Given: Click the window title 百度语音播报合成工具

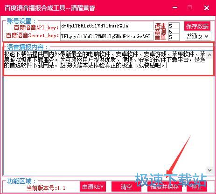Looking at the screenshot, I should tap(35, 8).
